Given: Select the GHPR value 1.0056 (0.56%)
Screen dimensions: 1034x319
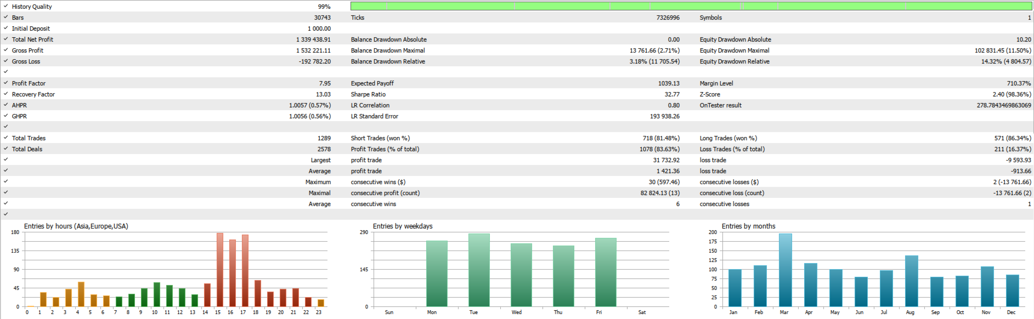Looking at the screenshot, I should pyautogui.click(x=310, y=116).
